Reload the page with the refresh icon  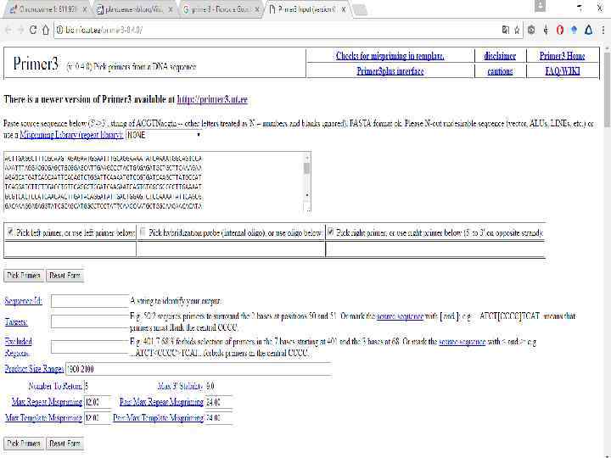tap(33, 30)
